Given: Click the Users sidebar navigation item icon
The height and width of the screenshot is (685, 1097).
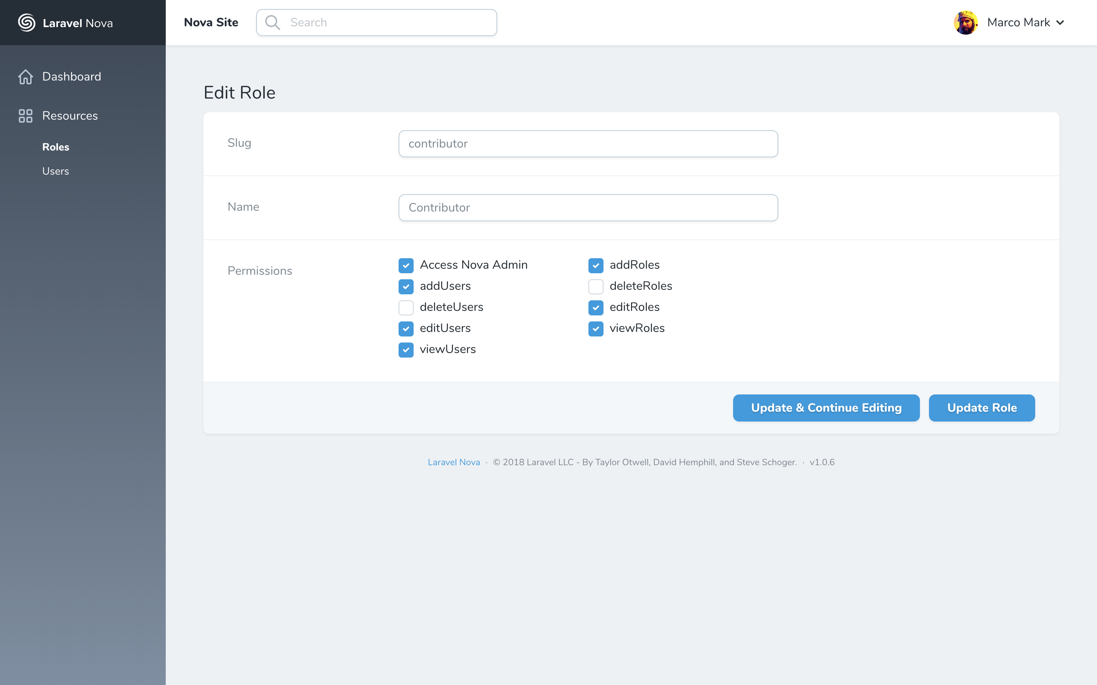Looking at the screenshot, I should tap(55, 170).
